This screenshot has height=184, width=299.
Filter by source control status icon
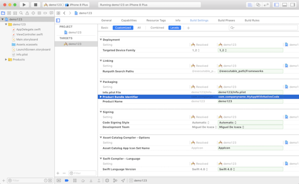(x=50, y=181)
